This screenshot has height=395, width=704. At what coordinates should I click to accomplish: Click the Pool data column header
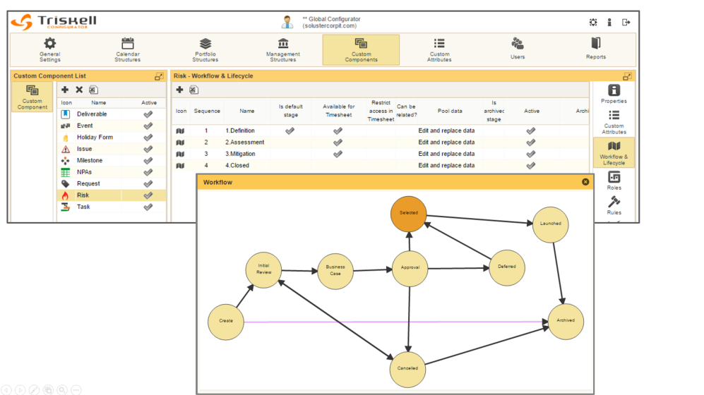450,111
